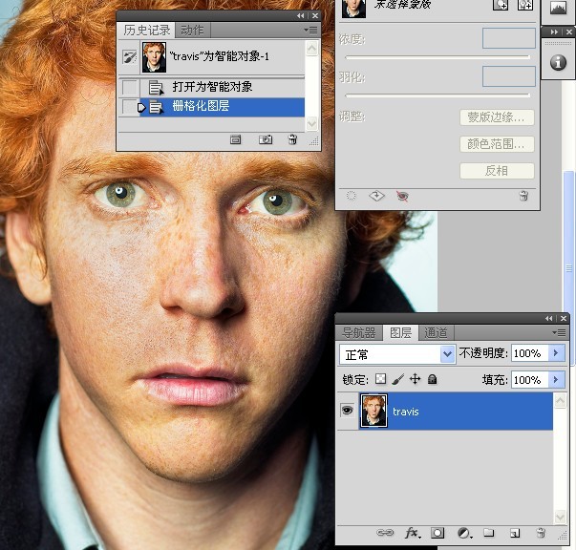
Task: Link layers icon in Layers panel
Action: click(385, 533)
